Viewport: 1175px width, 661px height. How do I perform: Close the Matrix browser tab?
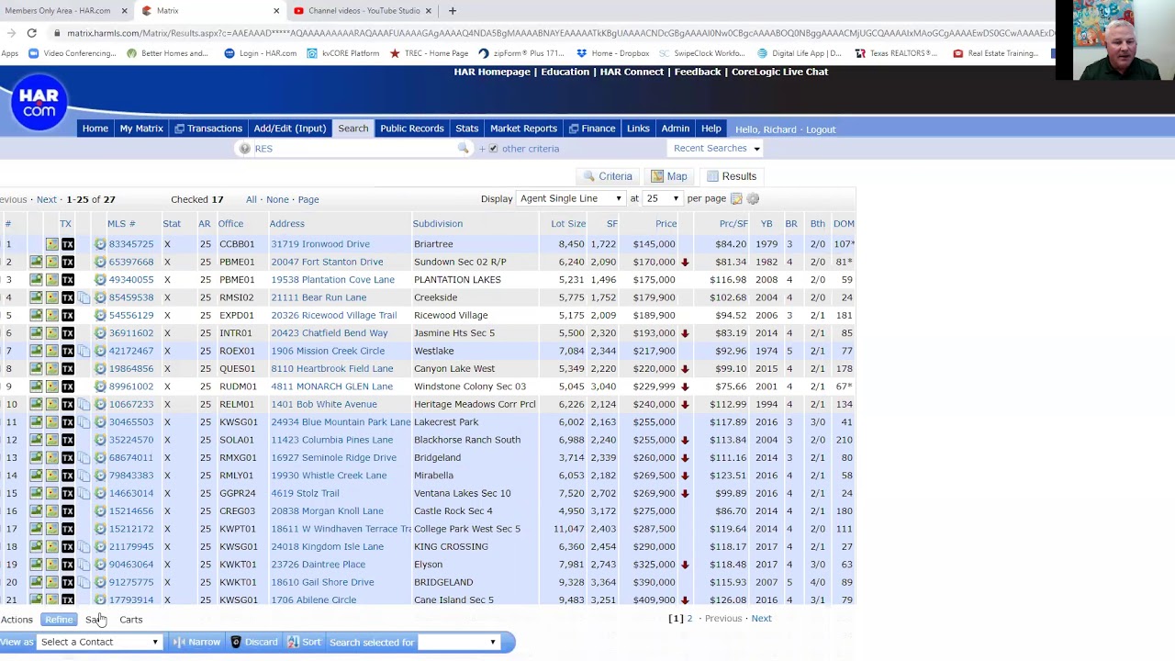pos(276,11)
